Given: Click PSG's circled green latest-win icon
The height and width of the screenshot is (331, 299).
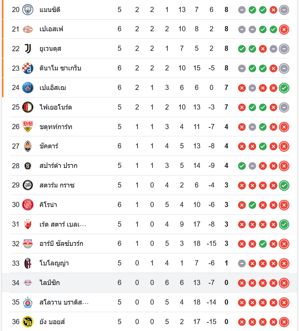Looking at the screenshot, I should pyautogui.click(x=284, y=88).
